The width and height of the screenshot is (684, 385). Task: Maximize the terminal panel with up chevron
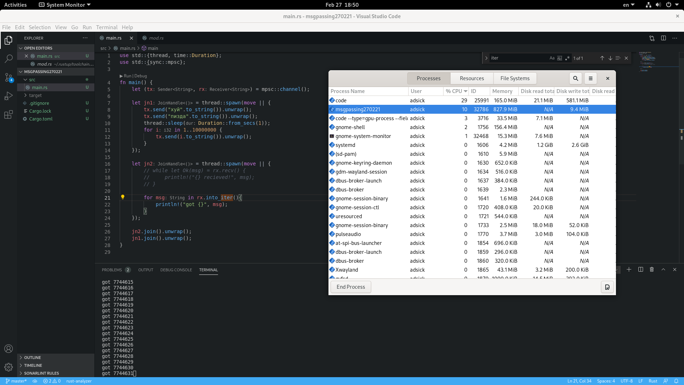(x=663, y=269)
